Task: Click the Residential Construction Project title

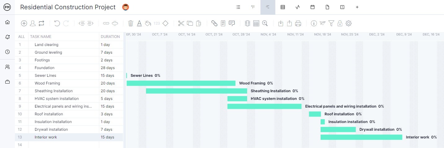Action: [68, 7]
